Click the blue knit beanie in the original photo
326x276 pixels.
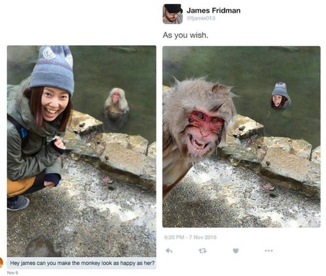point(53,69)
